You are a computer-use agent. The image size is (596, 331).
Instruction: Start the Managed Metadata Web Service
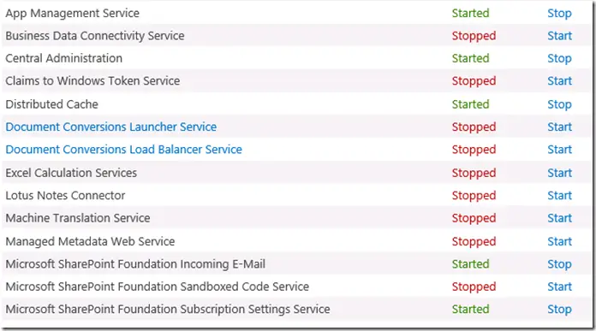click(559, 241)
